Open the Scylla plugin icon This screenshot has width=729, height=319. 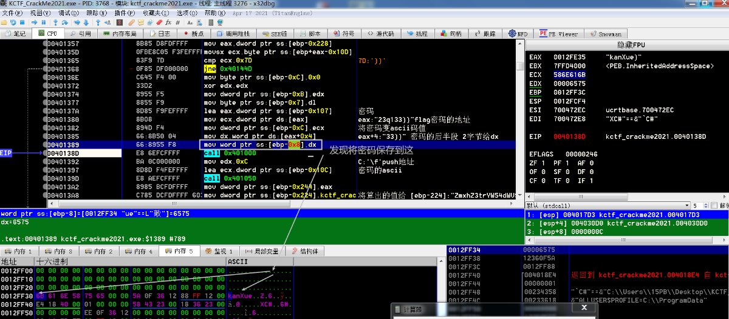pyautogui.click(x=120, y=22)
